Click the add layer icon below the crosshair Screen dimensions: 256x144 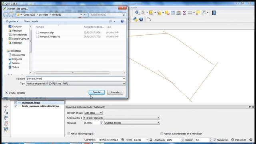[6, 112]
